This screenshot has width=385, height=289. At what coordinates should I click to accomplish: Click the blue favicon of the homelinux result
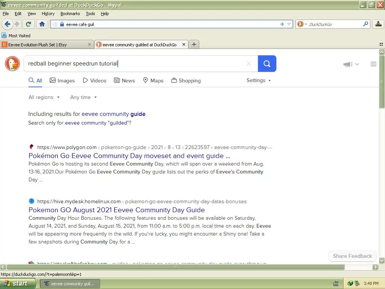(32, 201)
